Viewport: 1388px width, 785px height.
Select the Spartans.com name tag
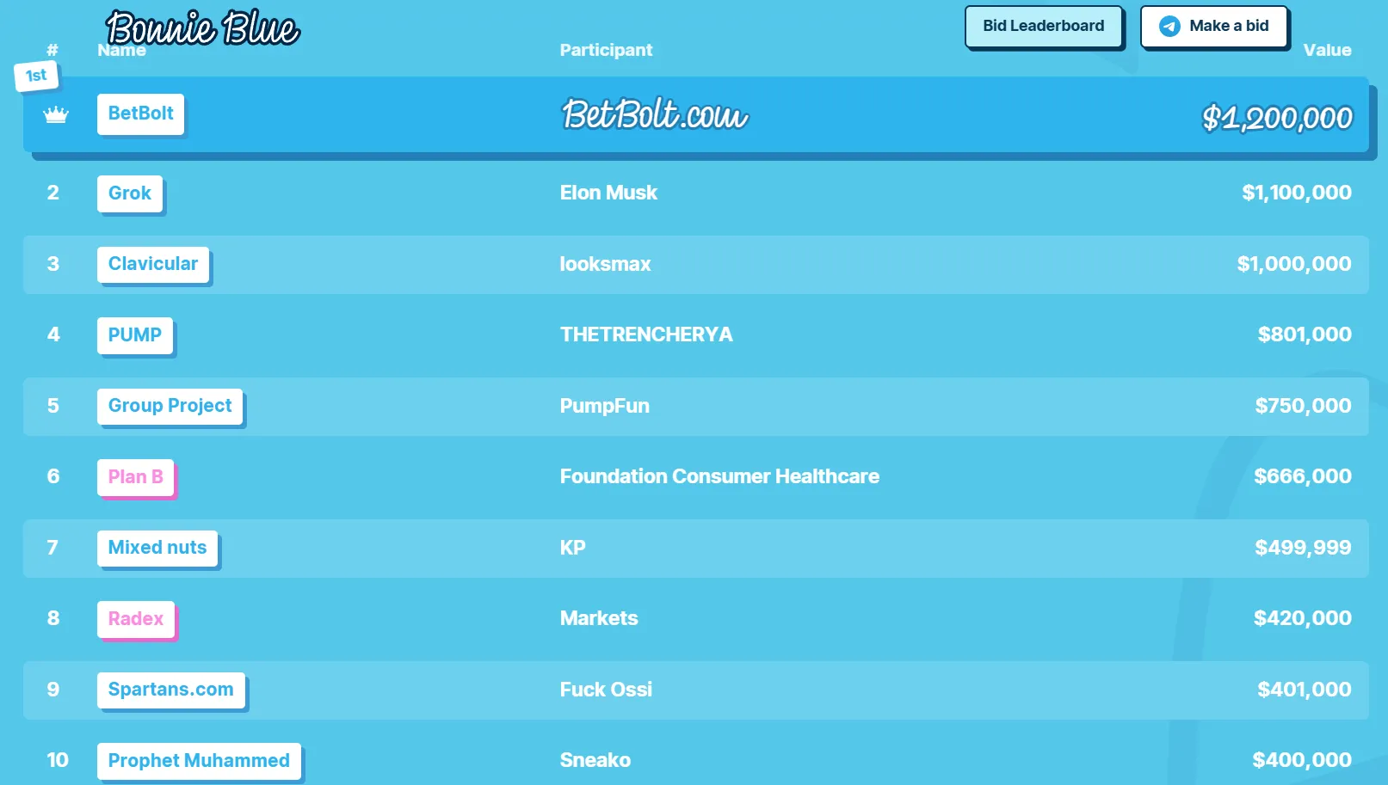(x=171, y=690)
